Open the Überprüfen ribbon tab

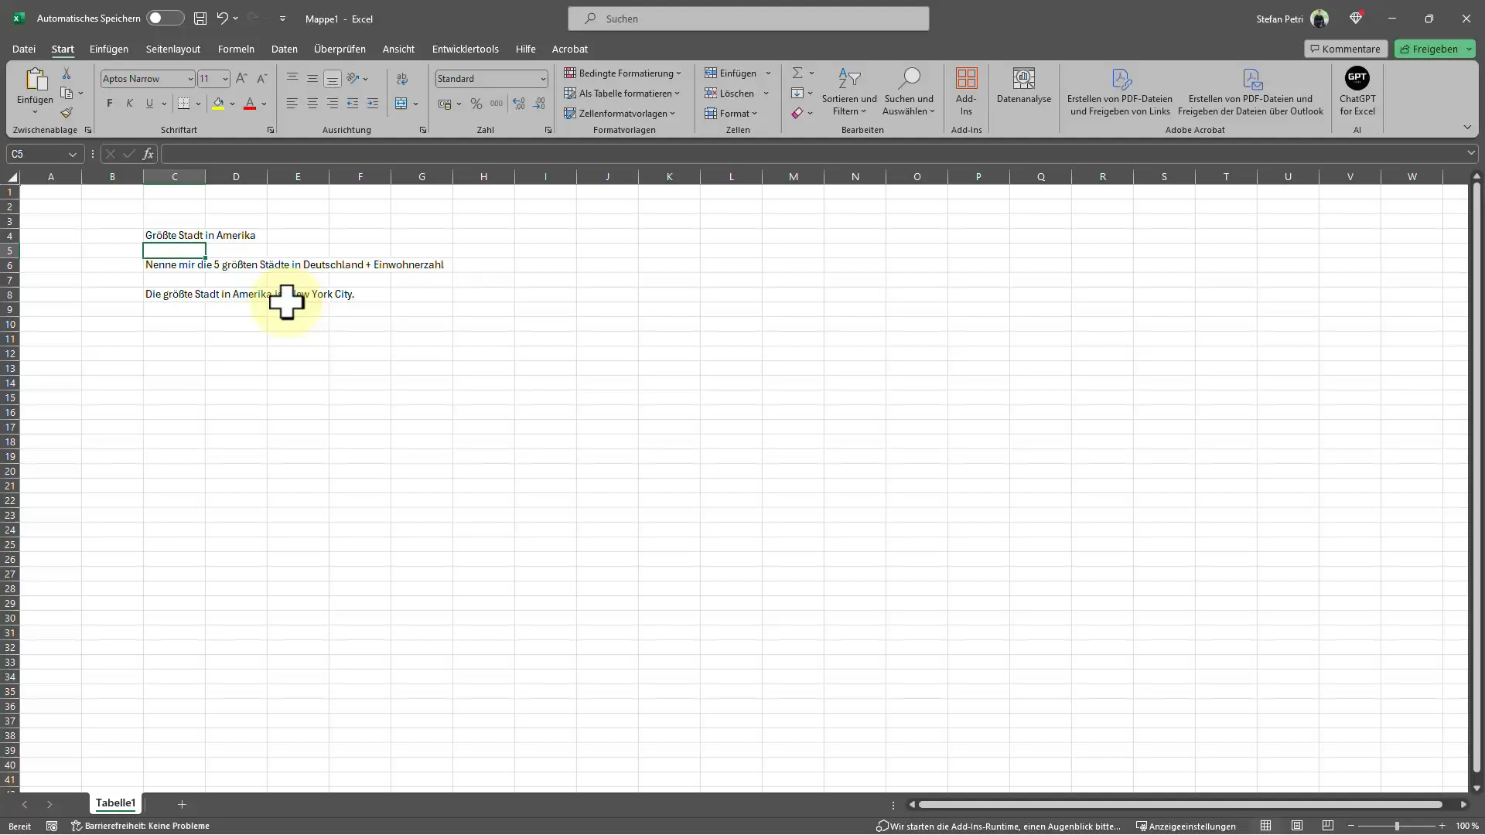point(339,48)
